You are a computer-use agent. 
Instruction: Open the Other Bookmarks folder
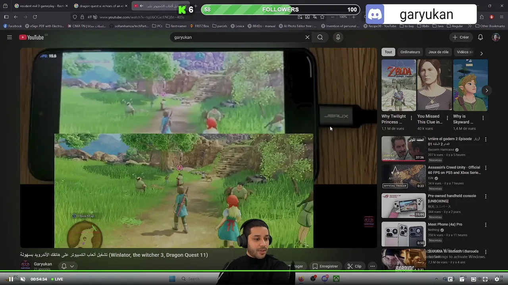tap(490, 26)
